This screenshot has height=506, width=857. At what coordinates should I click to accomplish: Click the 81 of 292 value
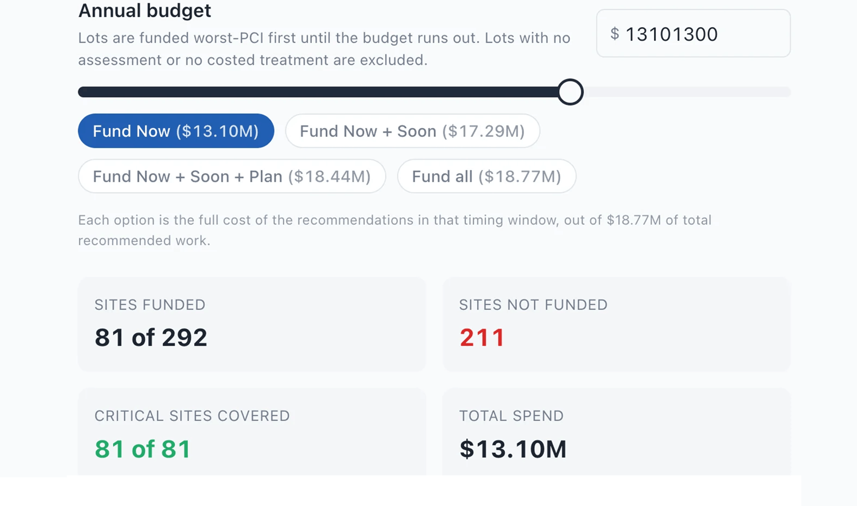click(151, 337)
